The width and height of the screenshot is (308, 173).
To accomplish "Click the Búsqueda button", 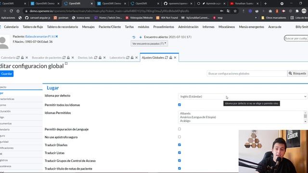I will coord(297,74).
